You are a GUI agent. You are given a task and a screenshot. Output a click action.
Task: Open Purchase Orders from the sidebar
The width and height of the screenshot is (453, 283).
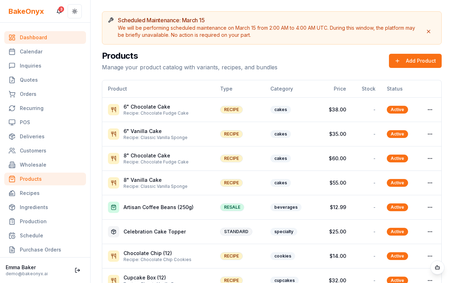pos(40,250)
